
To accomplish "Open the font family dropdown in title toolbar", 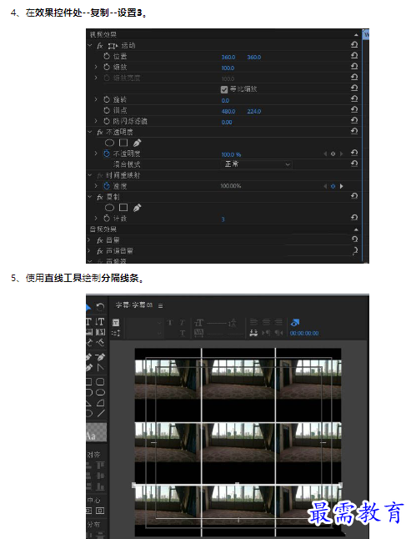I will (x=144, y=322).
